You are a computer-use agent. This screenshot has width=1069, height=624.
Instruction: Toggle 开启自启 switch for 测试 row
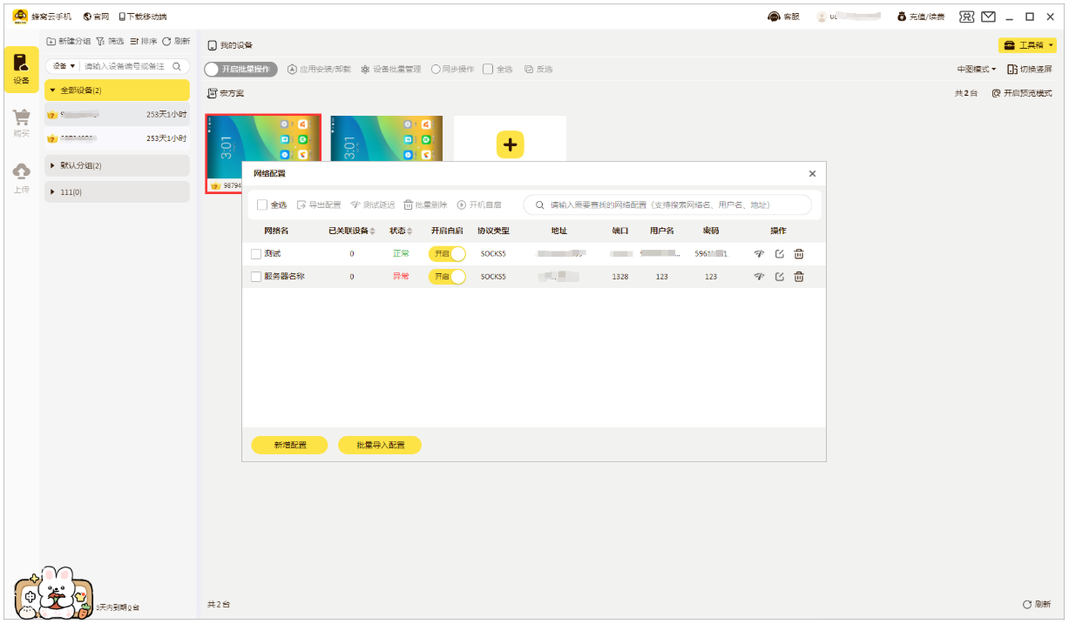tap(447, 254)
